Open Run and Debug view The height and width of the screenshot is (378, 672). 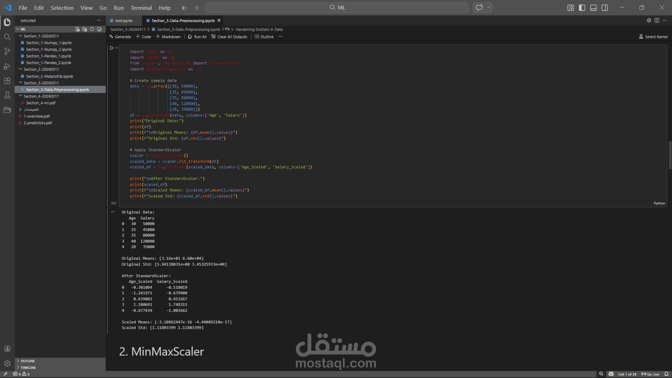(7, 66)
